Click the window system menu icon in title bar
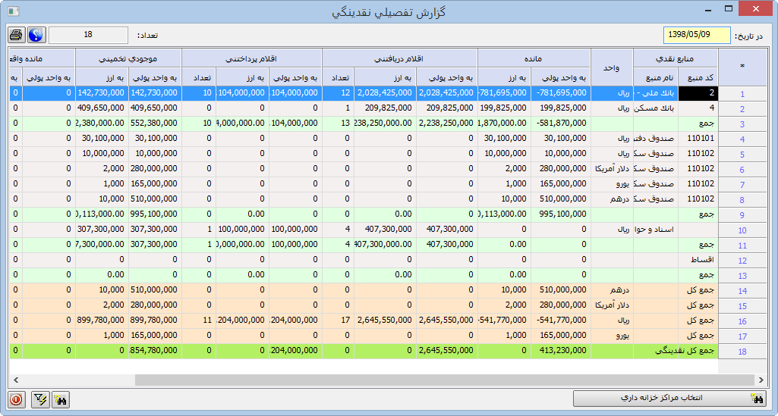 point(9,9)
